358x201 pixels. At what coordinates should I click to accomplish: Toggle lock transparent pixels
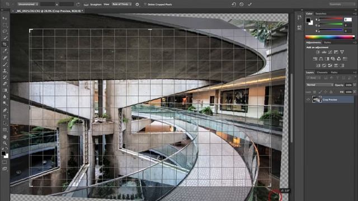(314, 92)
